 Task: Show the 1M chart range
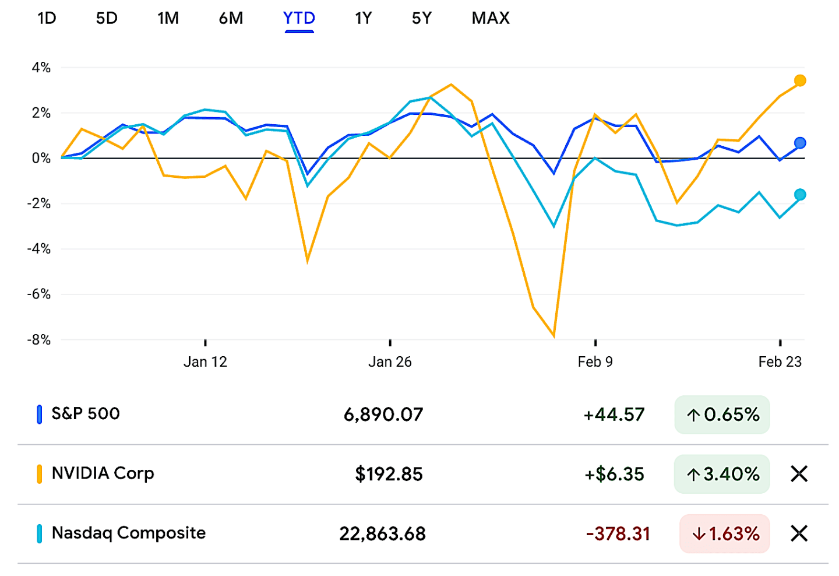coord(168,19)
